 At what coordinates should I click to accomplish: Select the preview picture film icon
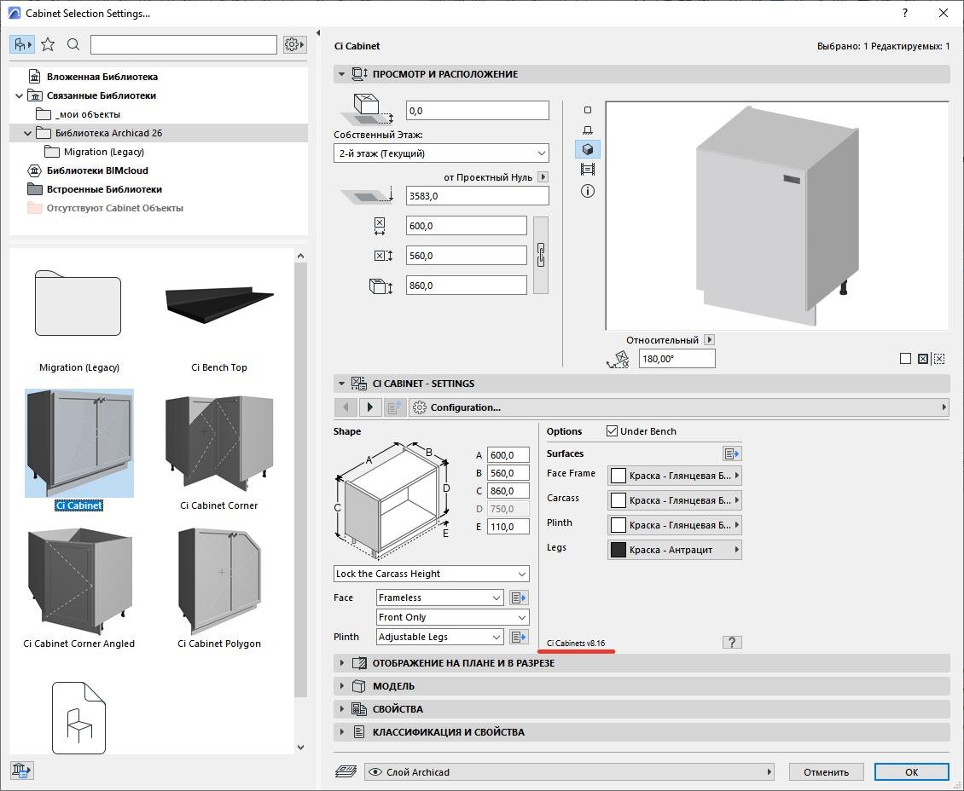pyautogui.click(x=588, y=169)
